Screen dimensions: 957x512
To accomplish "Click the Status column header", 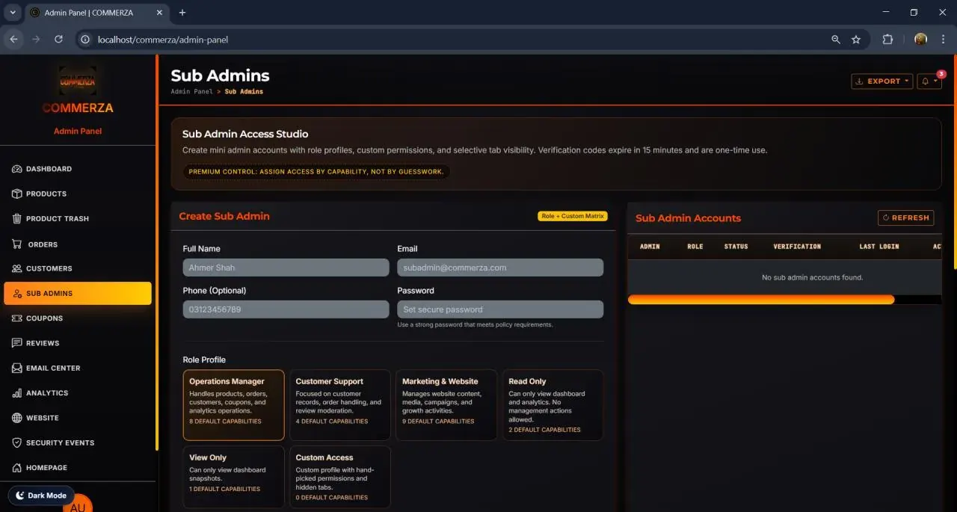I will point(736,246).
